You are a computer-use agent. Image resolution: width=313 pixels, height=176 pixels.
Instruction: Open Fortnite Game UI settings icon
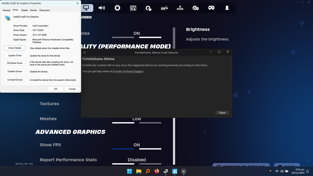pyautogui.click(x=133, y=8)
